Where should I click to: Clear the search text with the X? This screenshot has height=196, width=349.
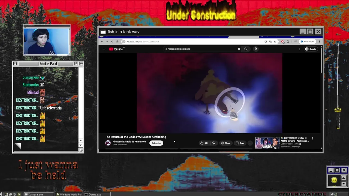239,49
